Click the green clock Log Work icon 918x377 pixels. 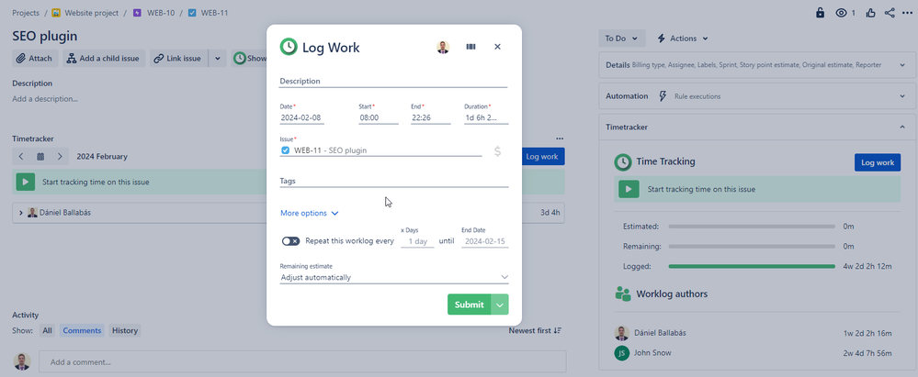click(x=289, y=47)
